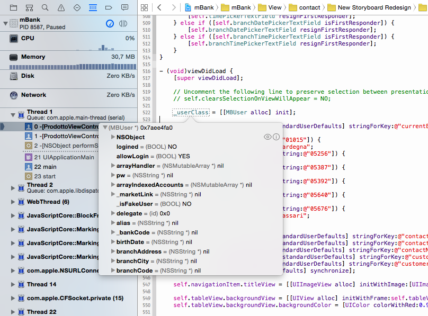Open the CPU gauge report
This screenshot has height=316, width=428.
68,41
